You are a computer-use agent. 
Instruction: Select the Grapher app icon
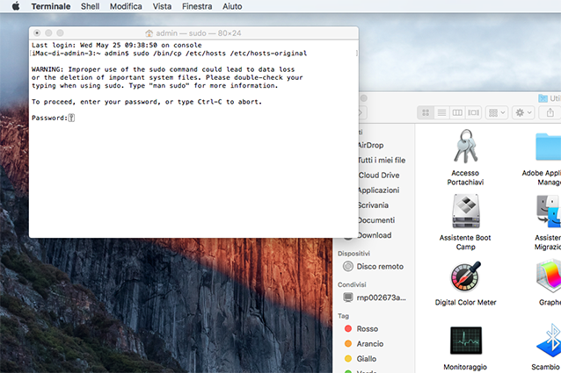tap(549, 277)
